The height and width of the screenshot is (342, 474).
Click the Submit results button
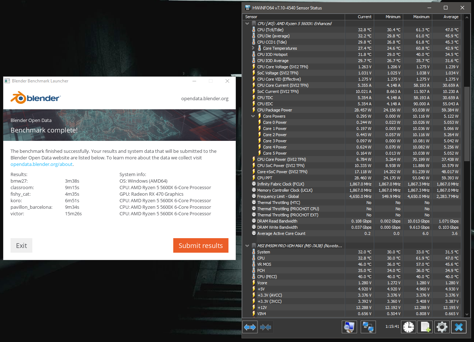[x=201, y=245]
